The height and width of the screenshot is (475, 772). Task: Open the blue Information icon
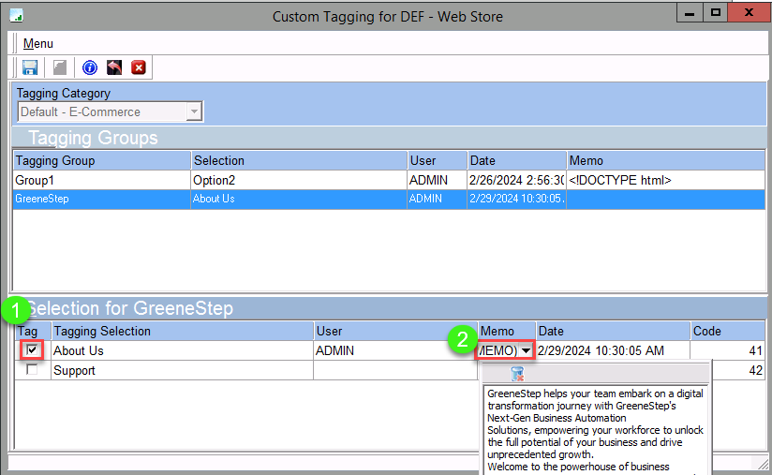90,67
